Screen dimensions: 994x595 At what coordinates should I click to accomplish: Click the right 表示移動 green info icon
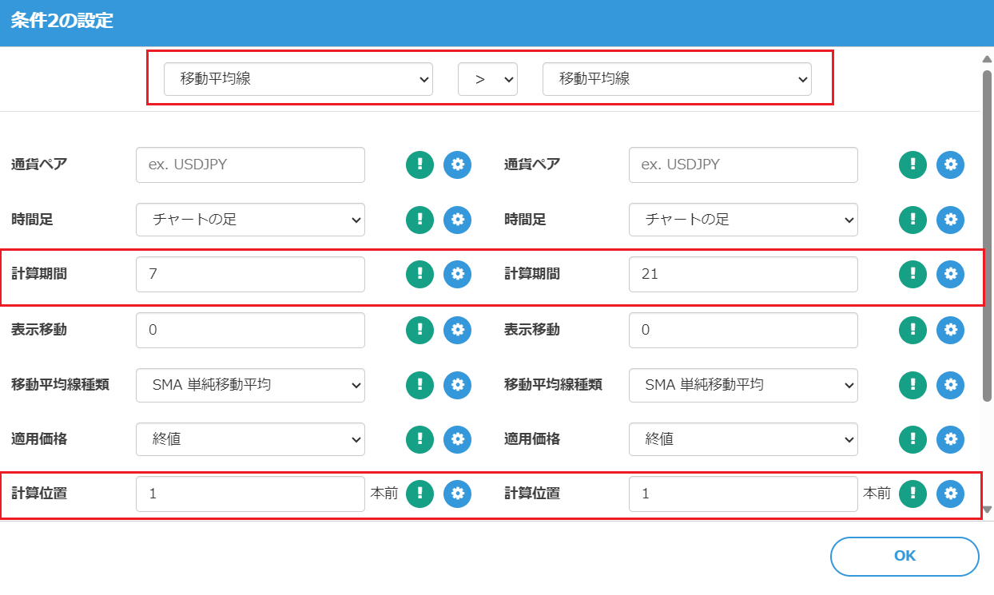coord(912,329)
